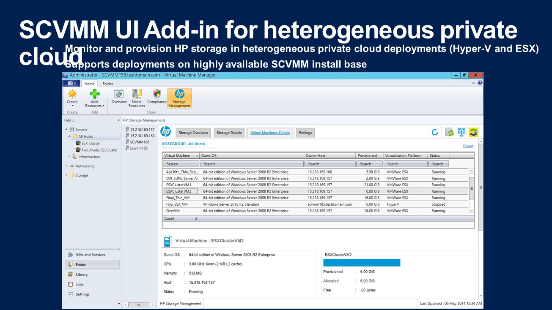
Task: Open the VMs and Services workspace
Action: 91,255
